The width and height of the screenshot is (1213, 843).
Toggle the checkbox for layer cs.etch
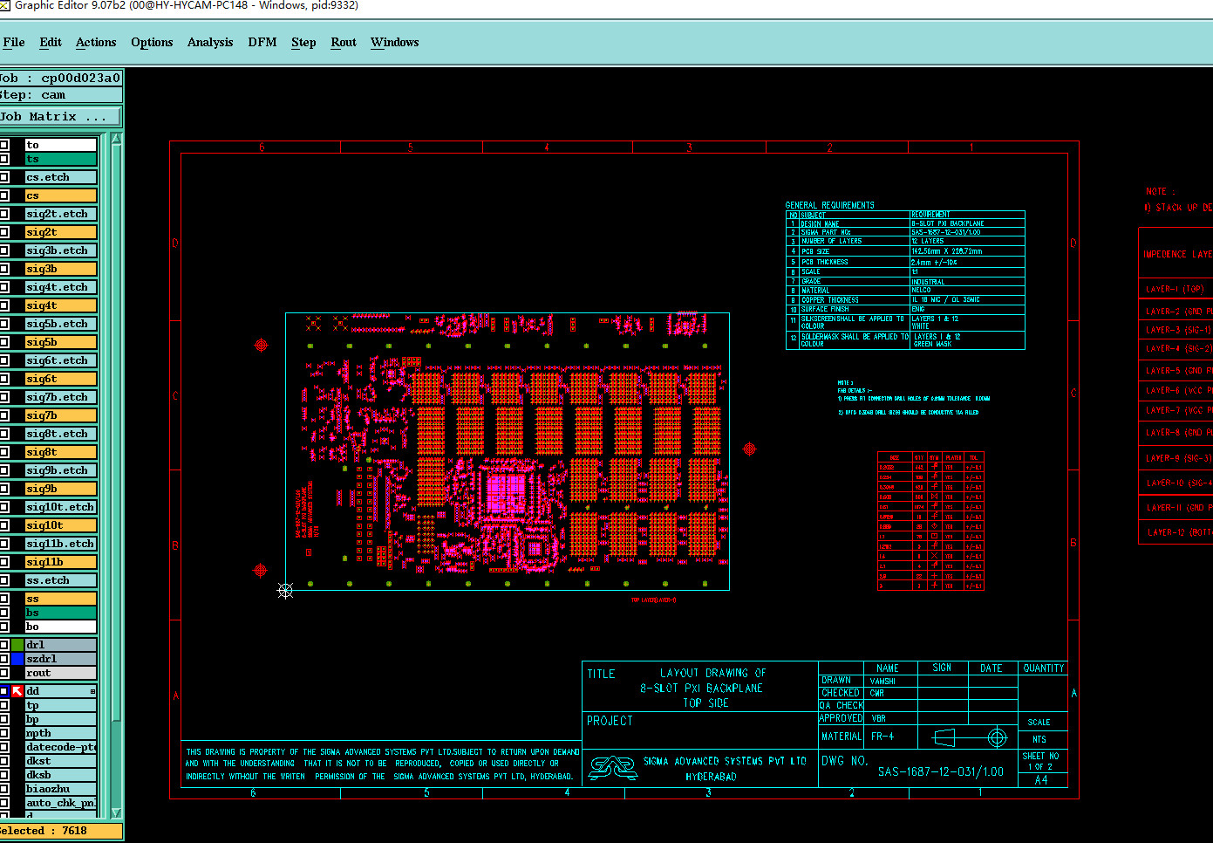[x=4, y=177]
